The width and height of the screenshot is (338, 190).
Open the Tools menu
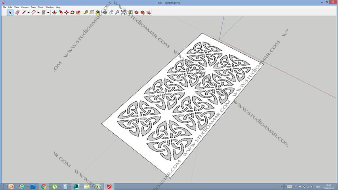40,7
